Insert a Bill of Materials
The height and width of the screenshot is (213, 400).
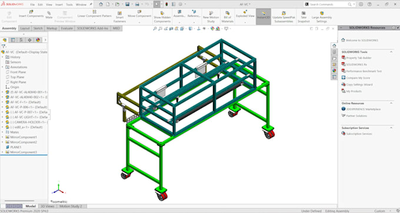point(227,17)
